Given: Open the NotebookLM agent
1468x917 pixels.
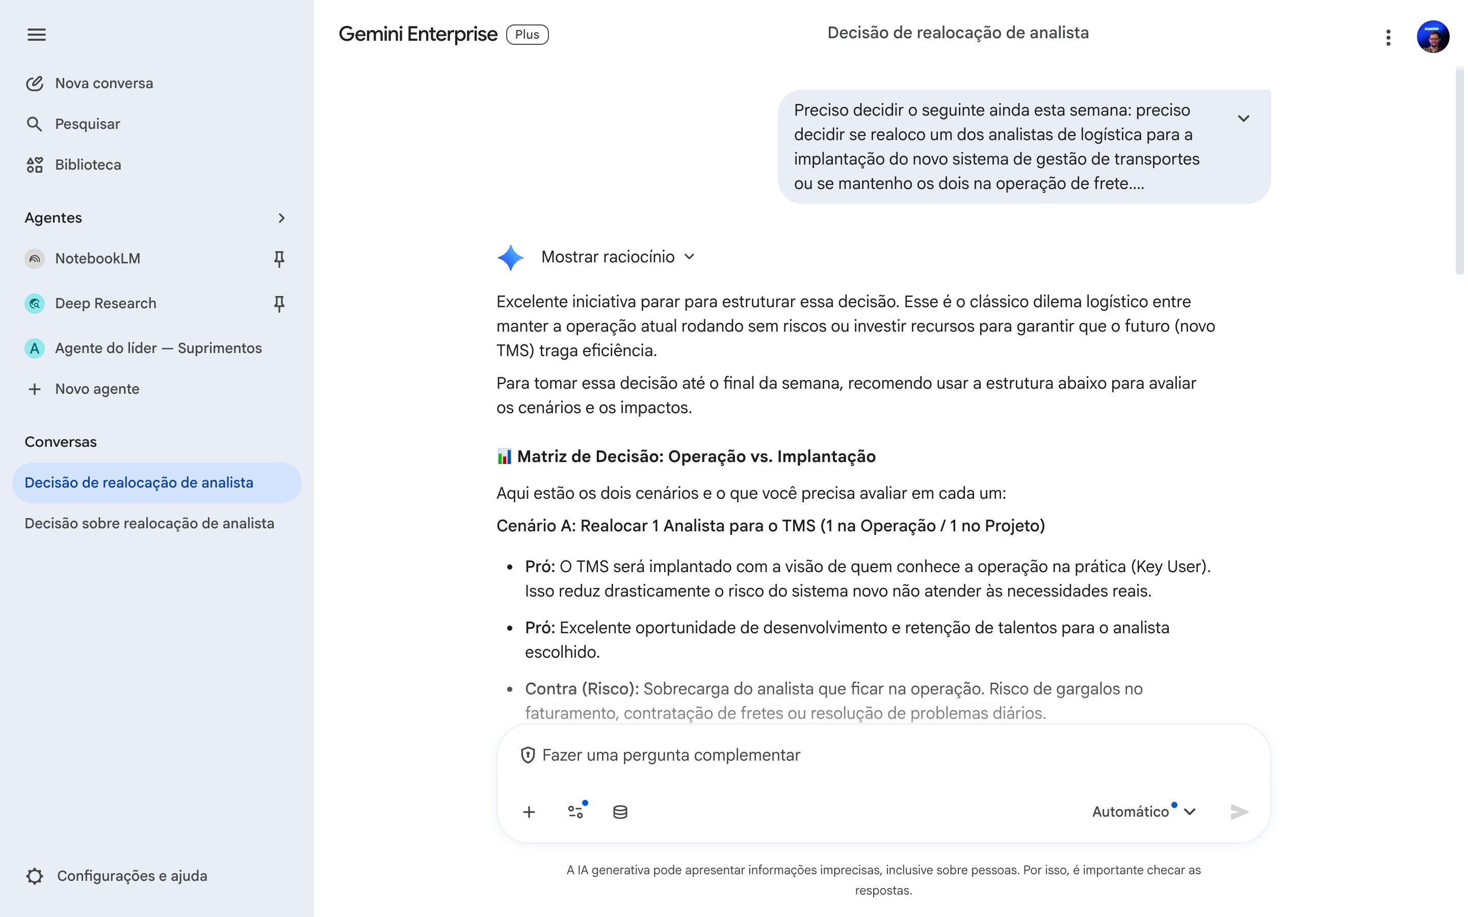Looking at the screenshot, I should pos(97,258).
